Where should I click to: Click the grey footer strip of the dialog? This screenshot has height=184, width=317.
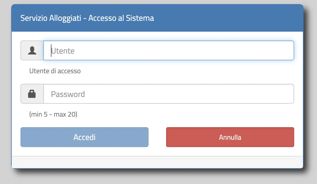157,162
